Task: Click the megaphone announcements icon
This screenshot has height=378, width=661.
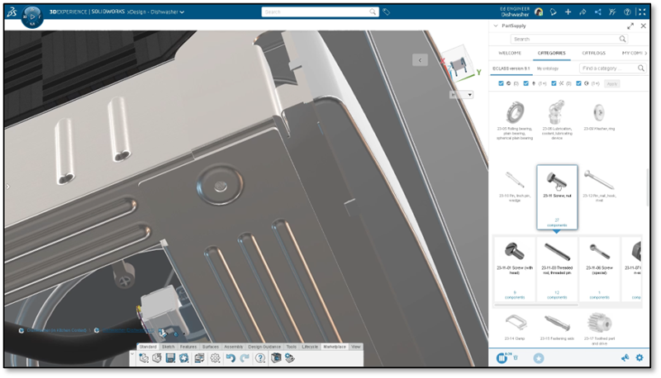Action: pos(625,358)
